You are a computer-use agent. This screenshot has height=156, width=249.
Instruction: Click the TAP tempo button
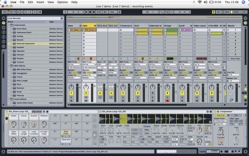[5, 12]
